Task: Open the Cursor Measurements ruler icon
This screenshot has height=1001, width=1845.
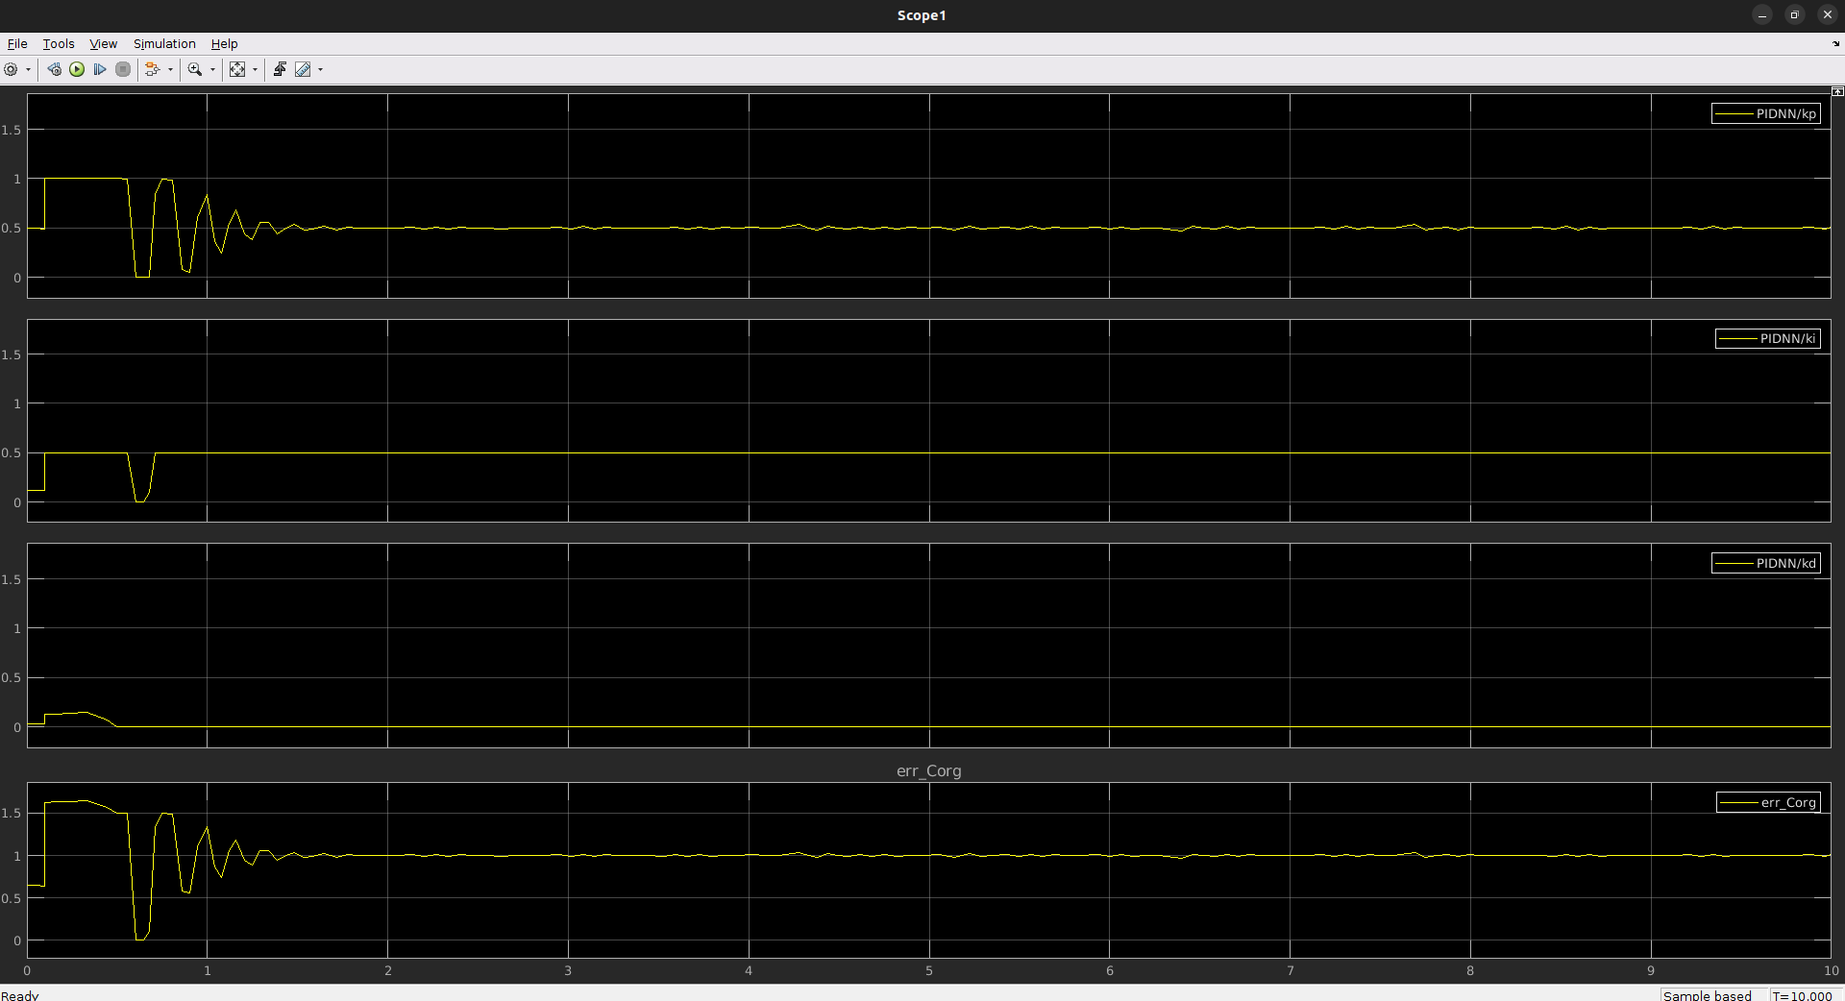Action: click(303, 69)
